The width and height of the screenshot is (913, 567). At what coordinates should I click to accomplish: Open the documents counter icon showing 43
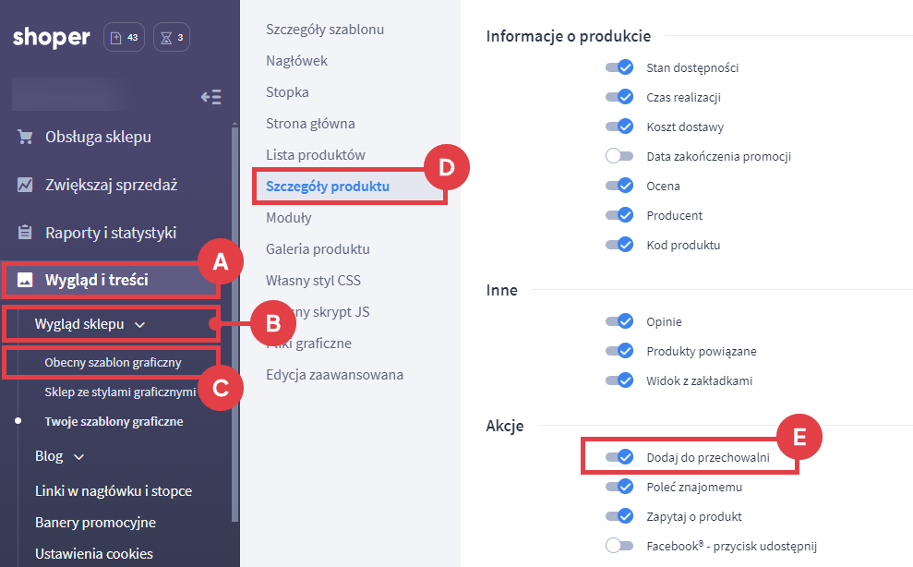124,38
